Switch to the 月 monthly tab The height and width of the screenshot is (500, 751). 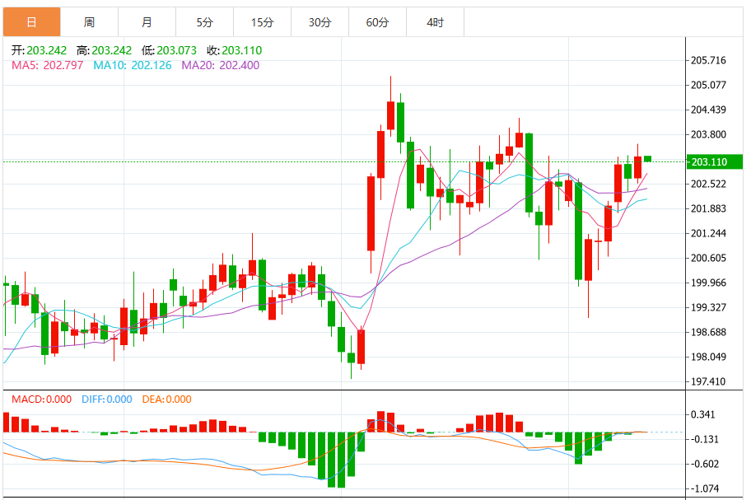click(x=147, y=22)
